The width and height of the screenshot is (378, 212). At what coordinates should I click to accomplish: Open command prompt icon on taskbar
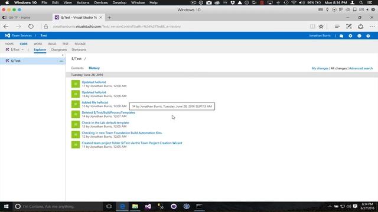pos(199,206)
